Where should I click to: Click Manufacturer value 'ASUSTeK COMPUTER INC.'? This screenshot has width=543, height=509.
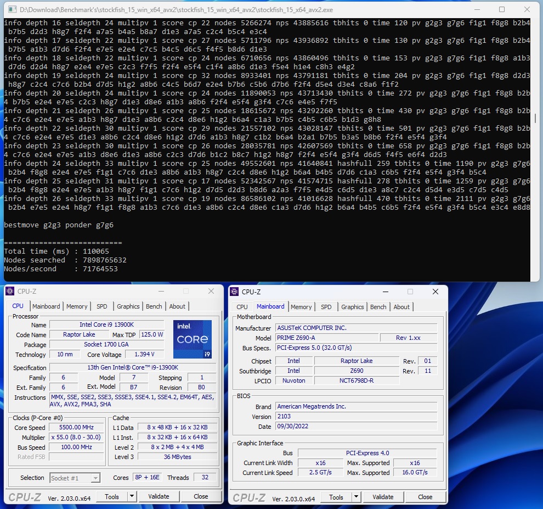point(357,328)
